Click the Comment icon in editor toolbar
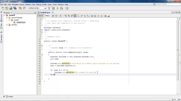 tap(105, 16)
